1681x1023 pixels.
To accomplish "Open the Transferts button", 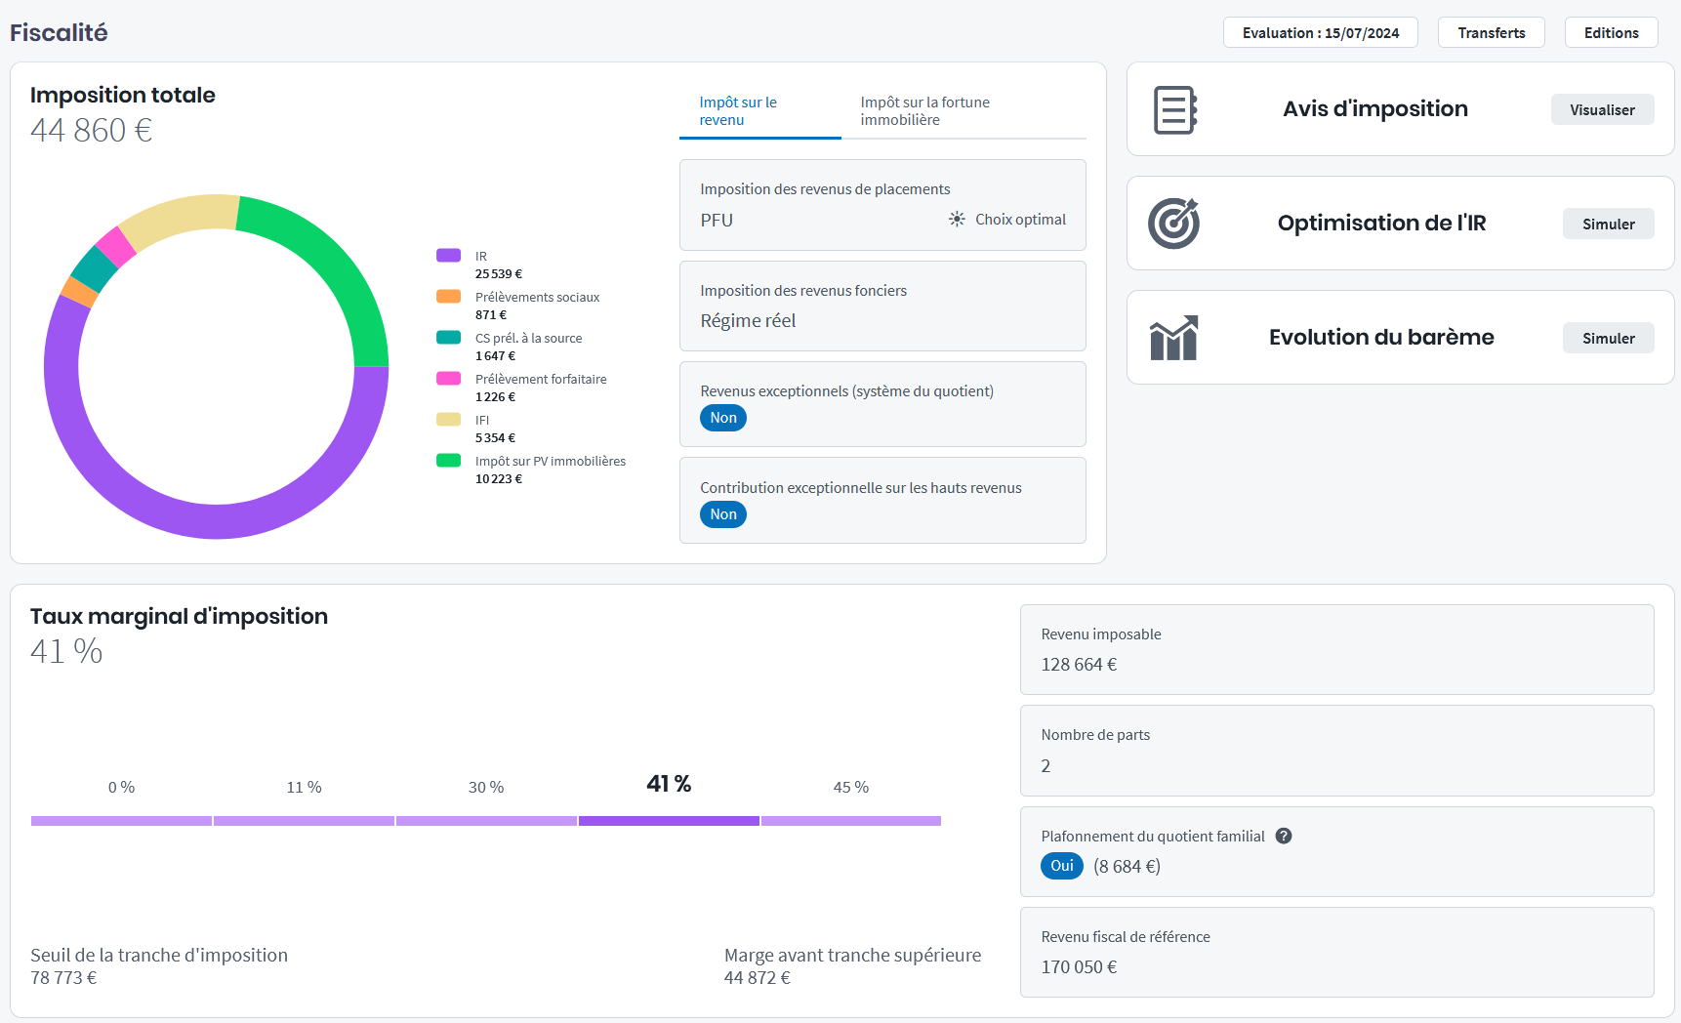I will 1491,32.
